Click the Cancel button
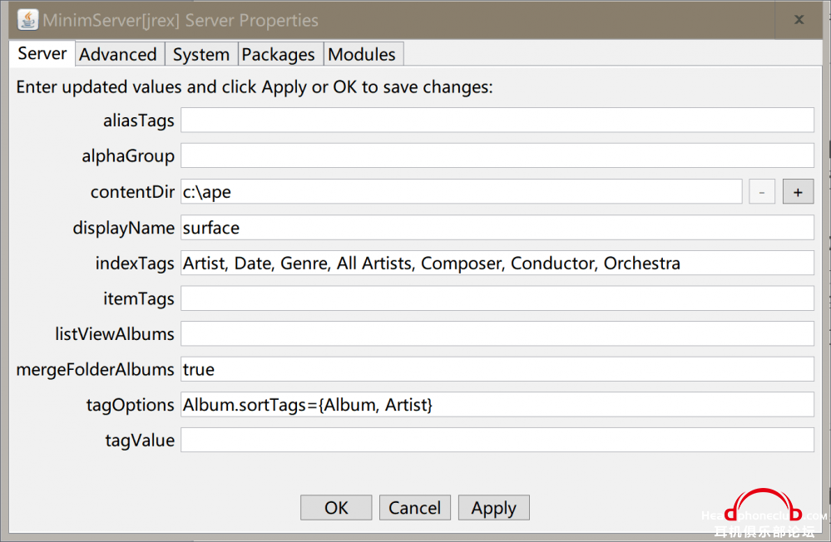Viewport: 831px width, 542px height. tap(415, 508)
